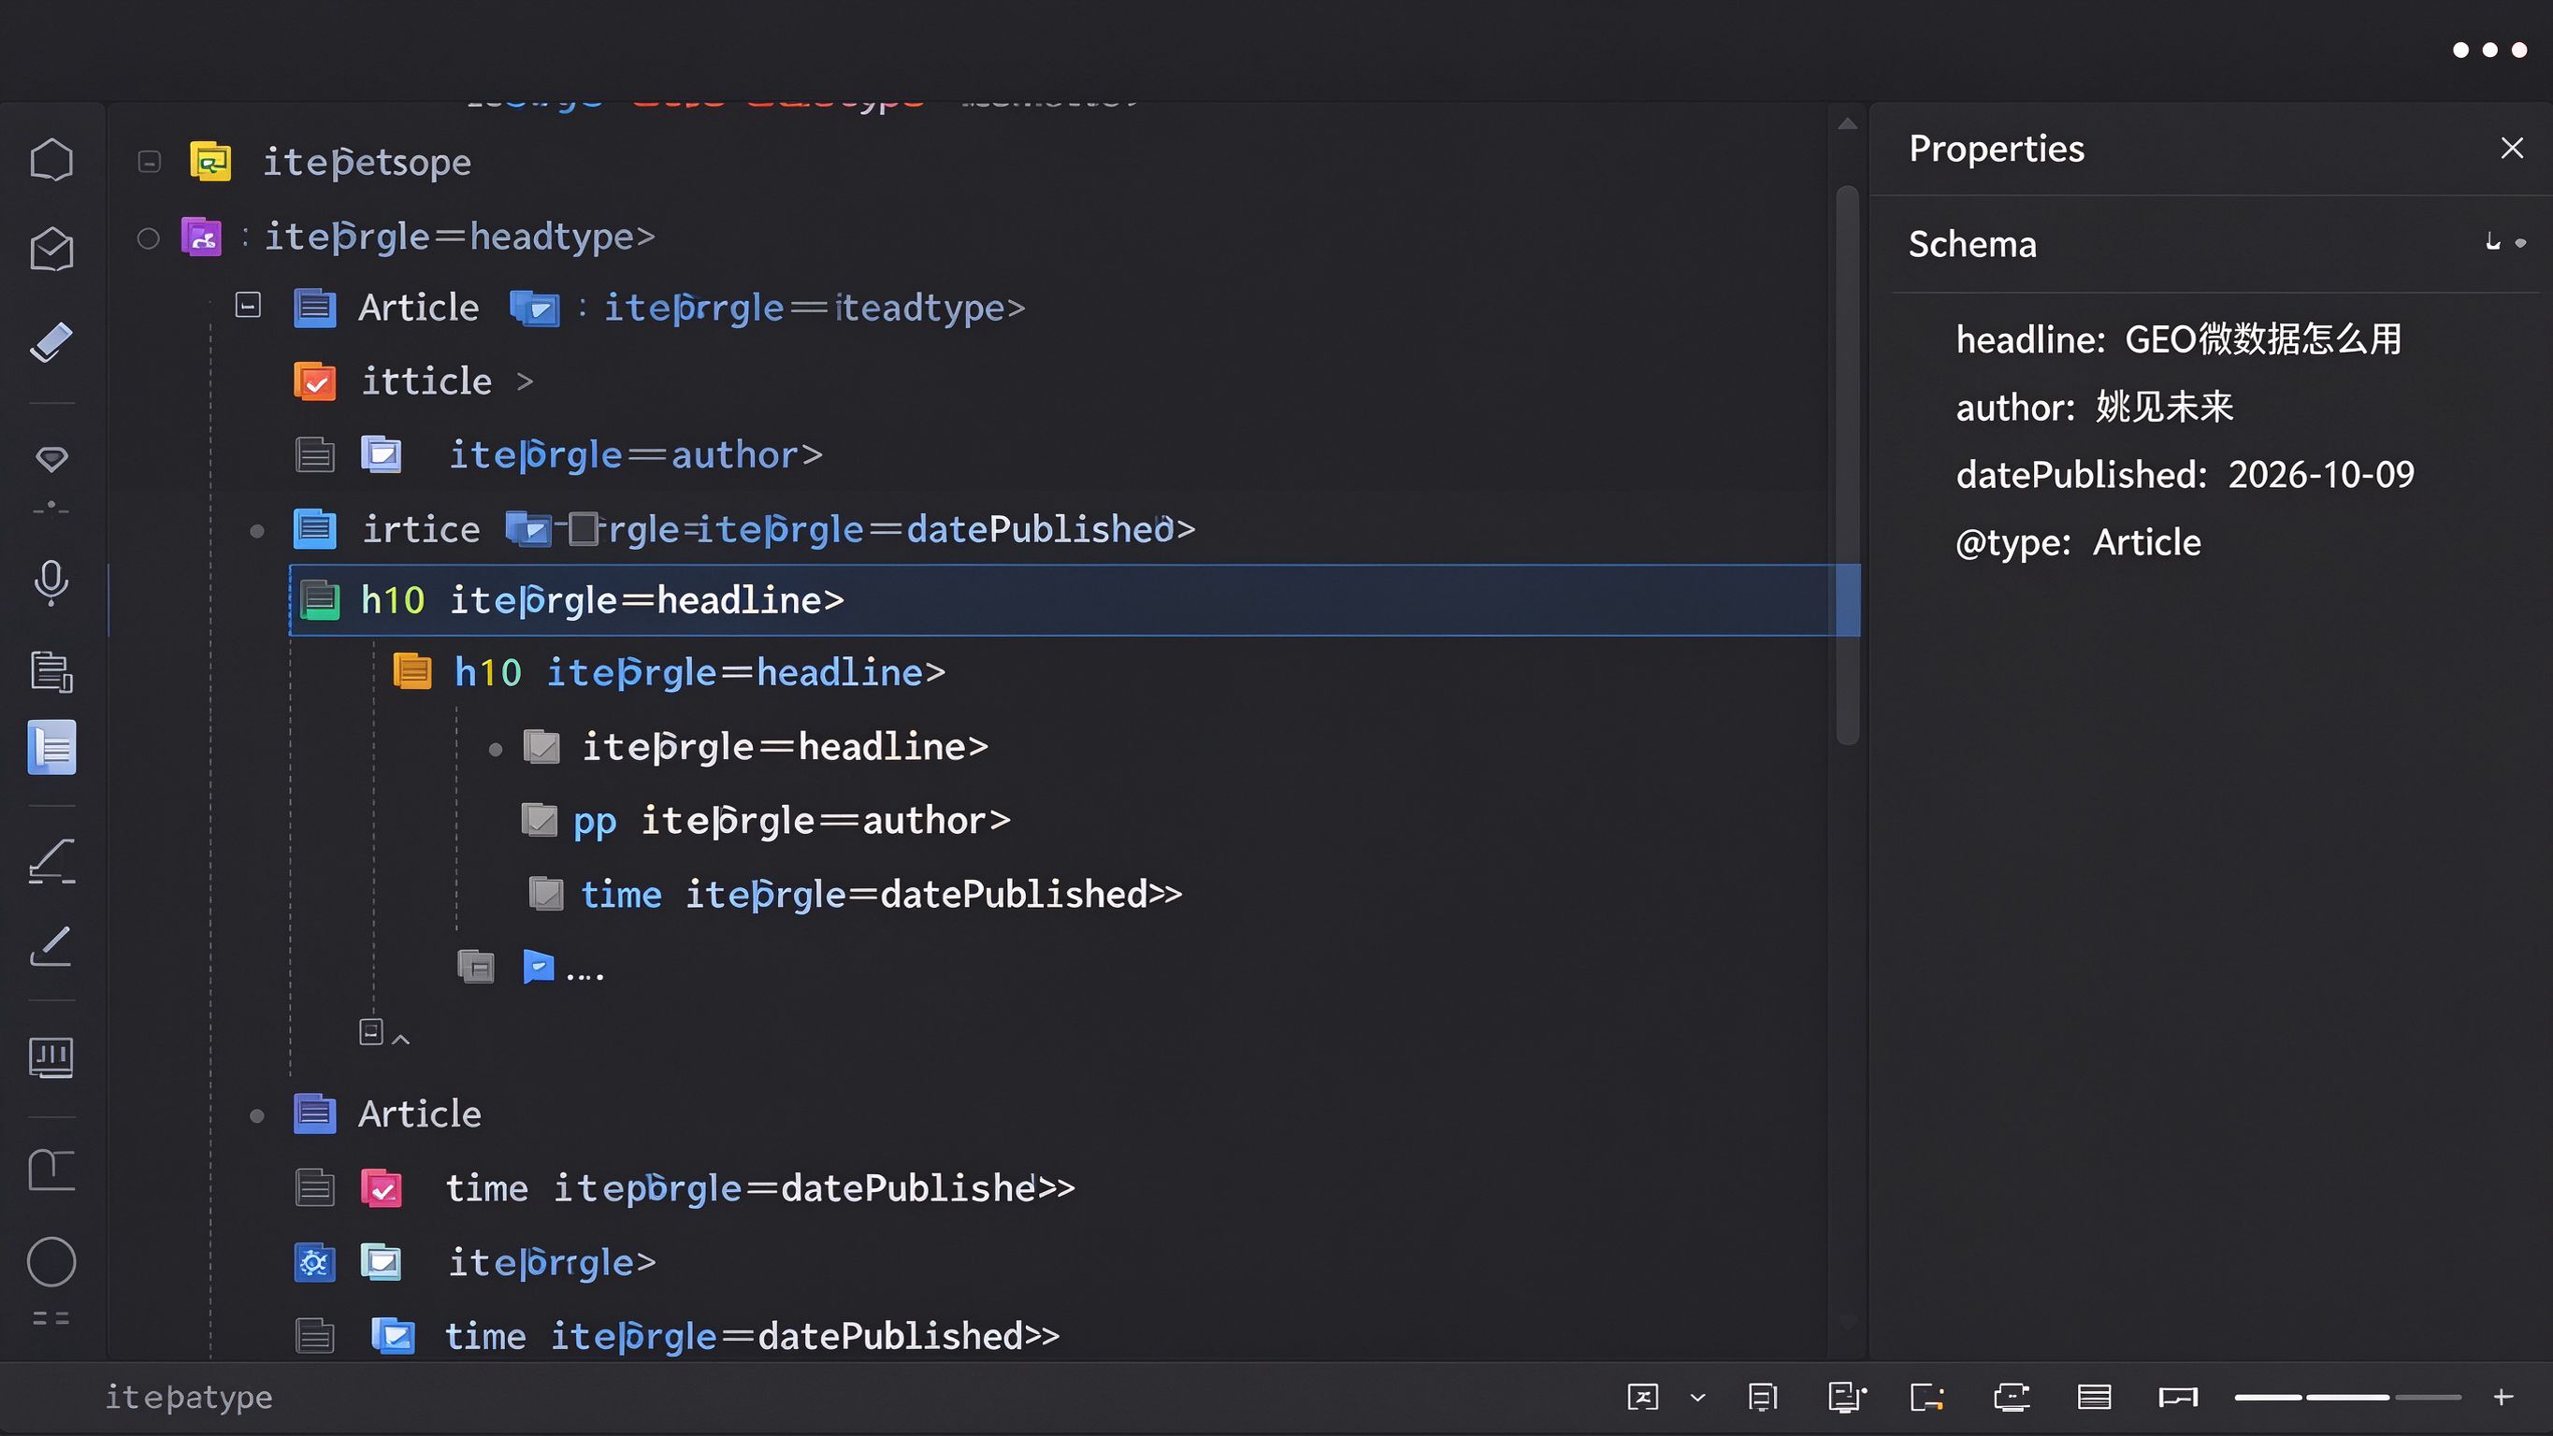The height and width of the screenshot is (1436, 2553).
Task: Toggle the orange checkbox beside itticle
Action: pyautogui.click(x=315, y=381)
